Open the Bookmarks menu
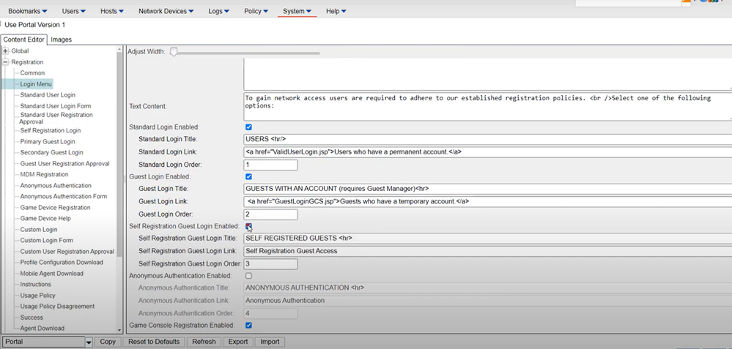The image size is (732, 349). coord(28,11)
